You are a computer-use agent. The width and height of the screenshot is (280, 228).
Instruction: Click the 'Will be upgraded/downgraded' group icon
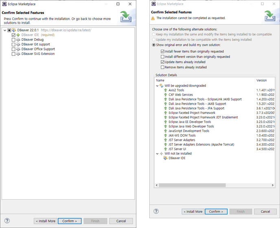162,85
